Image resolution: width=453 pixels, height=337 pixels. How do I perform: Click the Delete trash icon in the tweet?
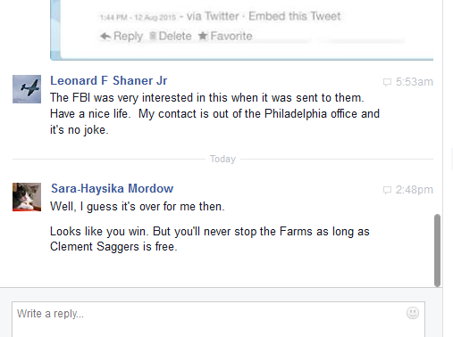153,36
